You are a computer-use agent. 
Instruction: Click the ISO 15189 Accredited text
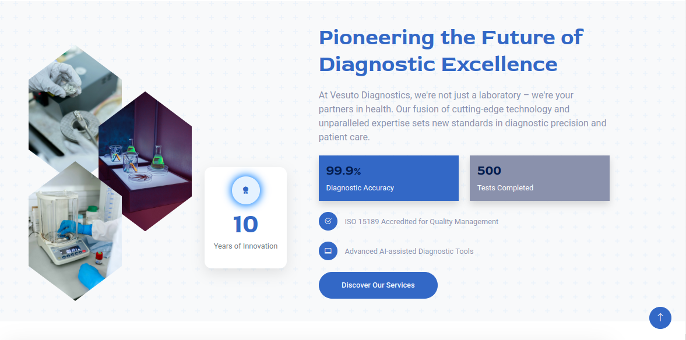(421, 222)
